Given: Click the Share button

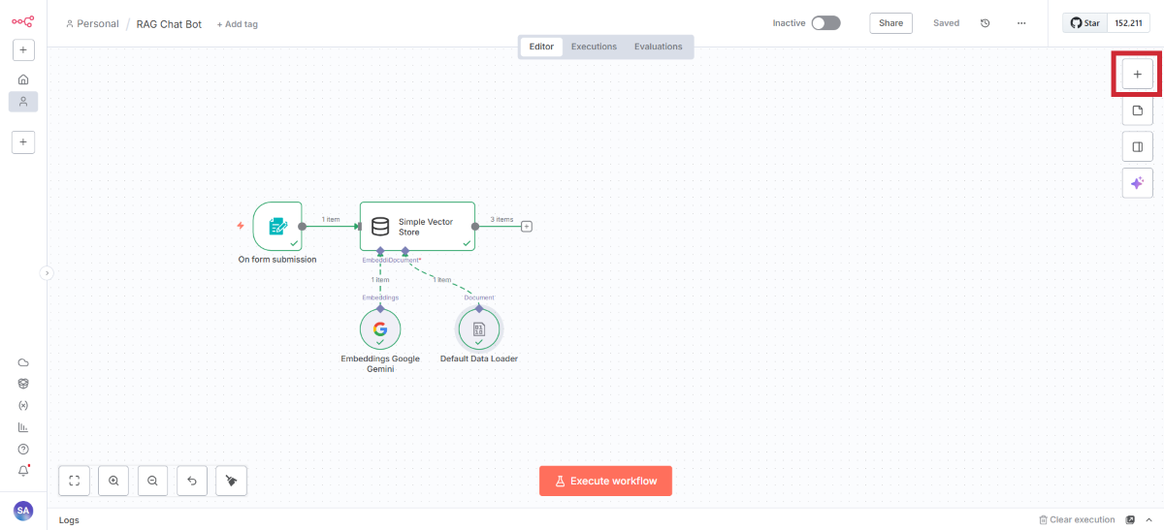Looking at the screenshot, I should point(890,23).
